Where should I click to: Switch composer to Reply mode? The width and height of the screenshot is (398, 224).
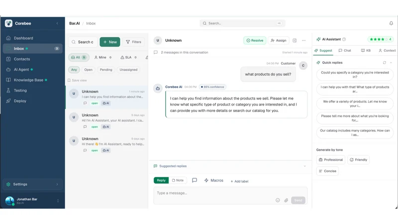[161, 180]
